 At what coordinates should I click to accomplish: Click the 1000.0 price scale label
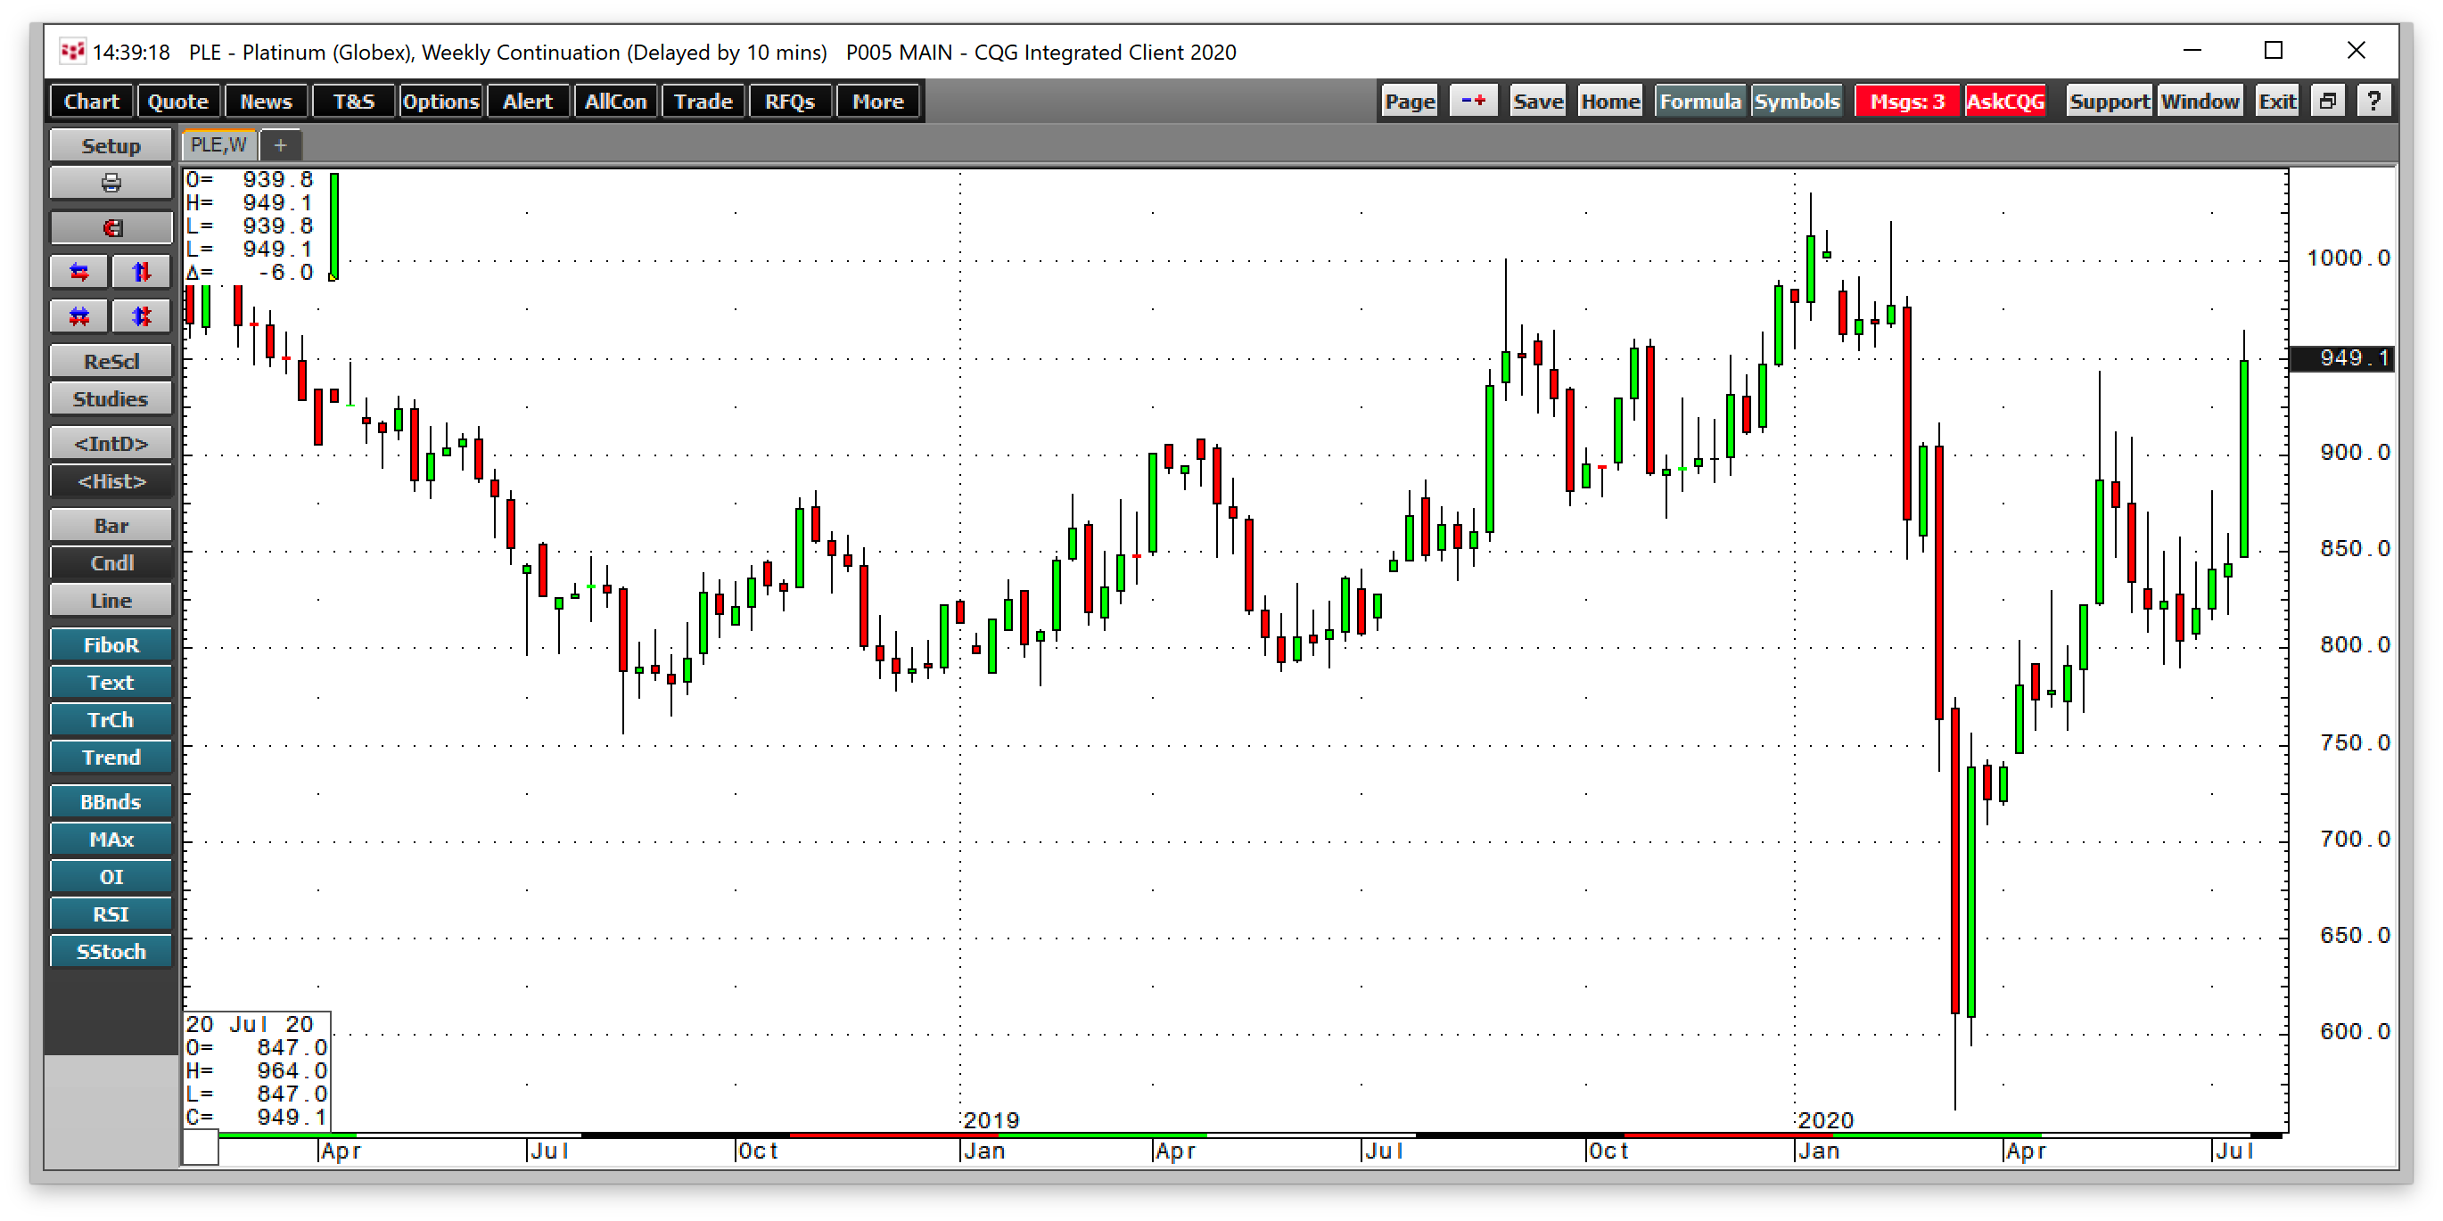[2348, 258]
